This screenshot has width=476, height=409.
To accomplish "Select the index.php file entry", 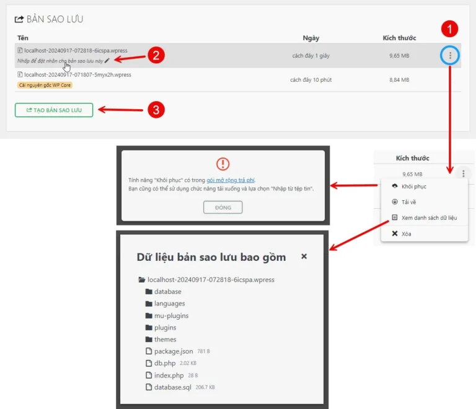I will [169, 376].
